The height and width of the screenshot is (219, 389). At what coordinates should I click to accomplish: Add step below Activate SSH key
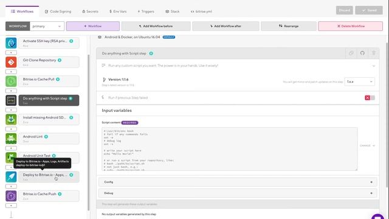pyautogui.click(x=11, y=53)
